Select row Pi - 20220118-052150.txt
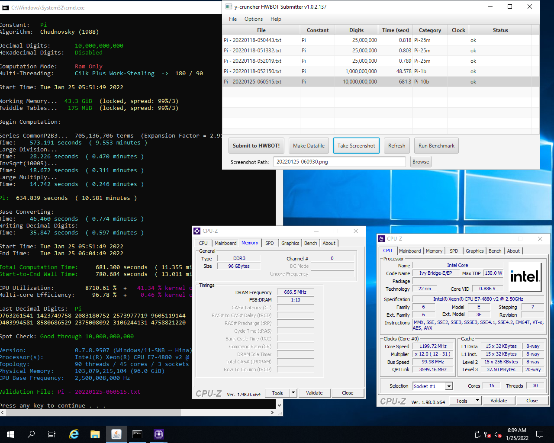The height and width of the screenshot is (443, 554). [381, 71]
